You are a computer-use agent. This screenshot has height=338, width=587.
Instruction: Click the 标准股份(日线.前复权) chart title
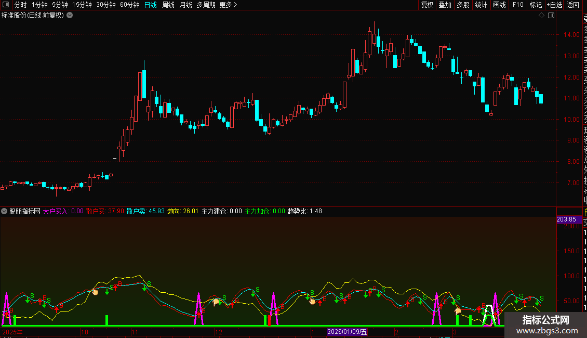(33, 16)
